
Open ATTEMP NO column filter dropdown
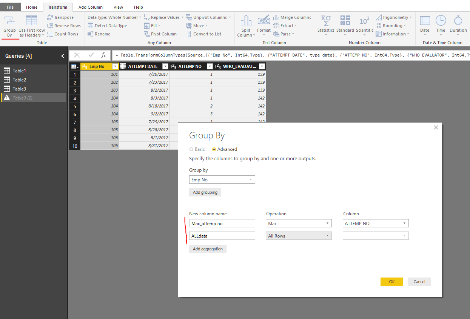click(210, 66)
